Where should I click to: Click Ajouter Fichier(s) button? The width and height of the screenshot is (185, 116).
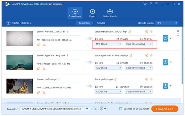(x=18, y=23)
